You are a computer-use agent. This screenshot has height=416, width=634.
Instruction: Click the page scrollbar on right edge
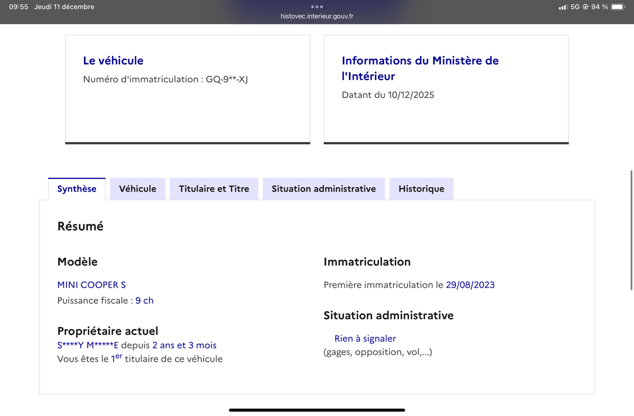pyautogui.click(x=631, y=230)
